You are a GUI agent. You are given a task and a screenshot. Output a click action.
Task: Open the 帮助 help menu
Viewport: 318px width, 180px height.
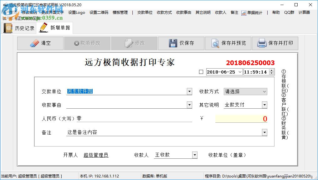tap(276, 13)
